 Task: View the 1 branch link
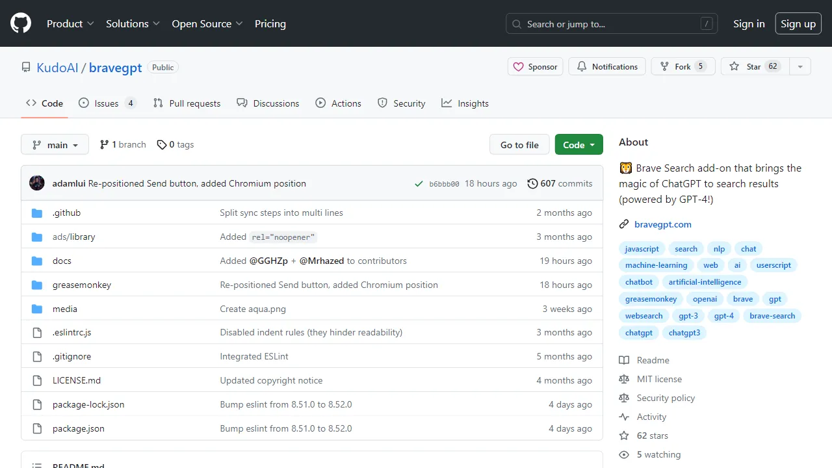pos(123,144)
